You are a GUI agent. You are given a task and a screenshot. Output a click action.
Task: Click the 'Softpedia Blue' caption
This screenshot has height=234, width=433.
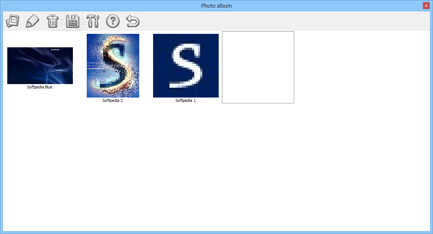39,87
